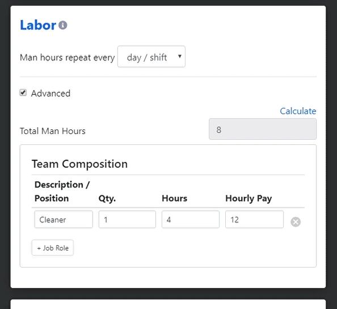Click the Total Man Hours label
Viewport: 337px width, 309px height.
(53, 131)
